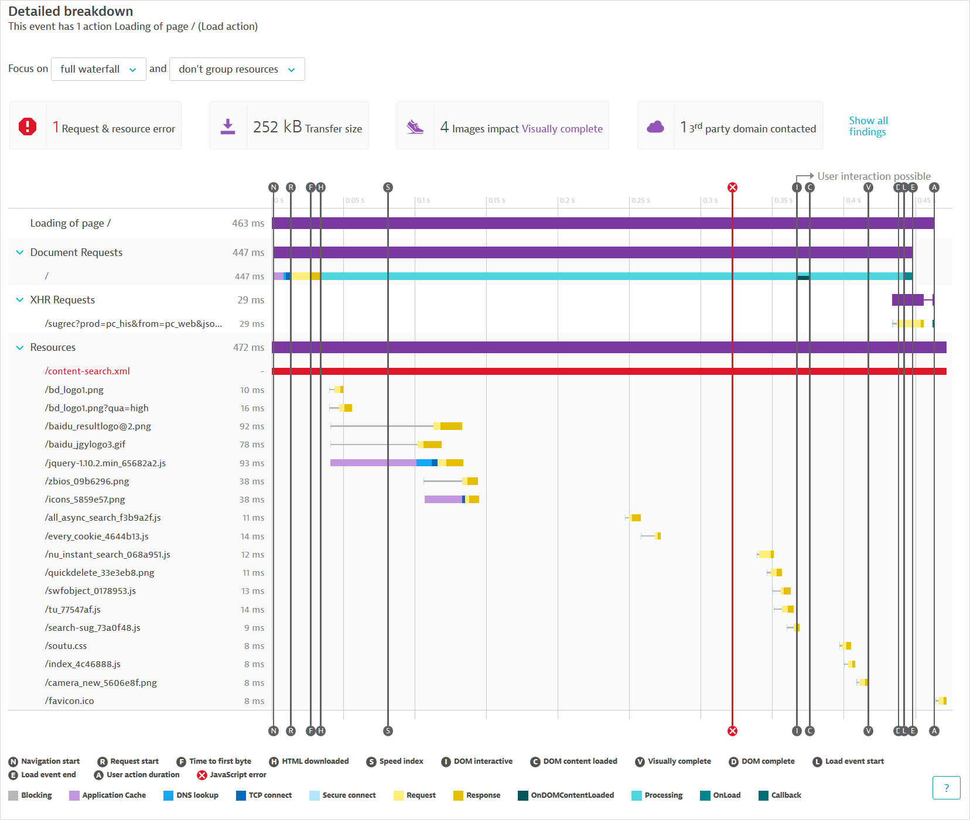Click the Images impact Visually complete card
Screen dimensions: 970x820
503,125
